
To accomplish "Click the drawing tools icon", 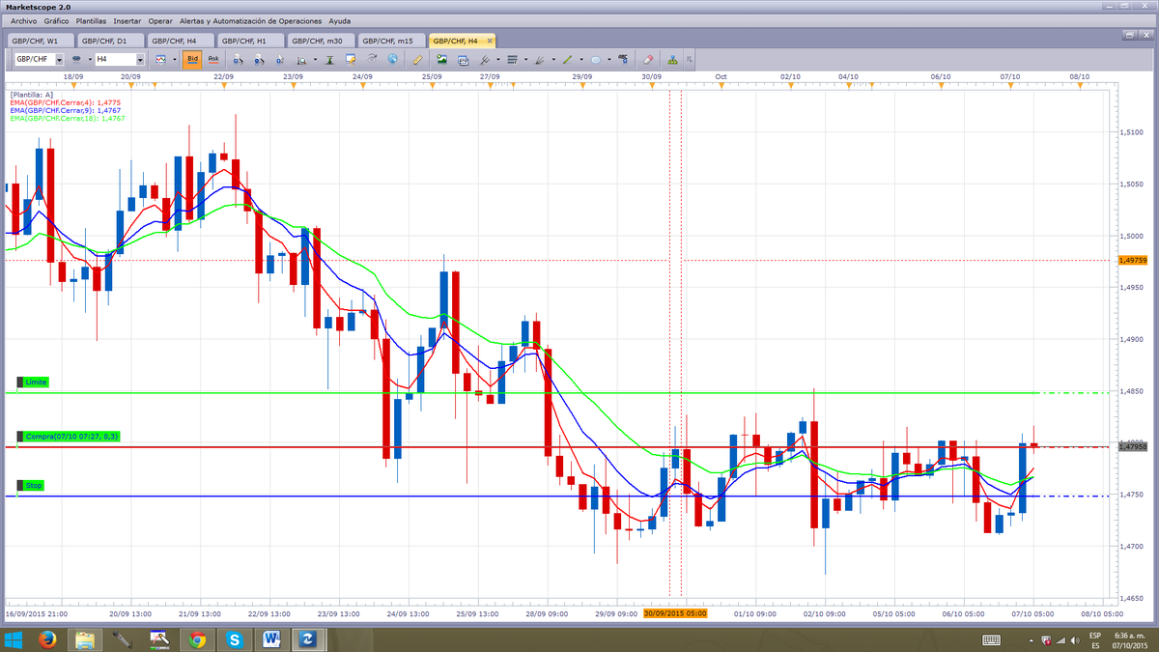I will (x=486, y=59).
